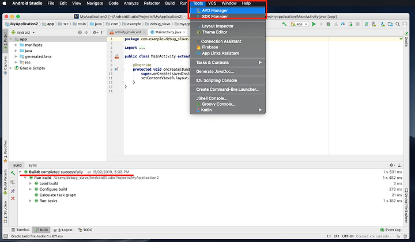Viewport: 415px width, 242px height.
Task: Expand the res folder
Action: 16,62
